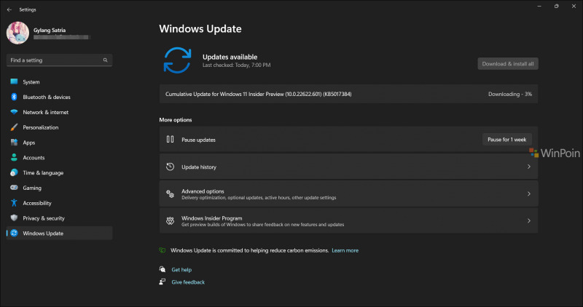This screenshot has width=583, height=307.
Task: Click the Find a setting search box
Action: coord(59,60)
